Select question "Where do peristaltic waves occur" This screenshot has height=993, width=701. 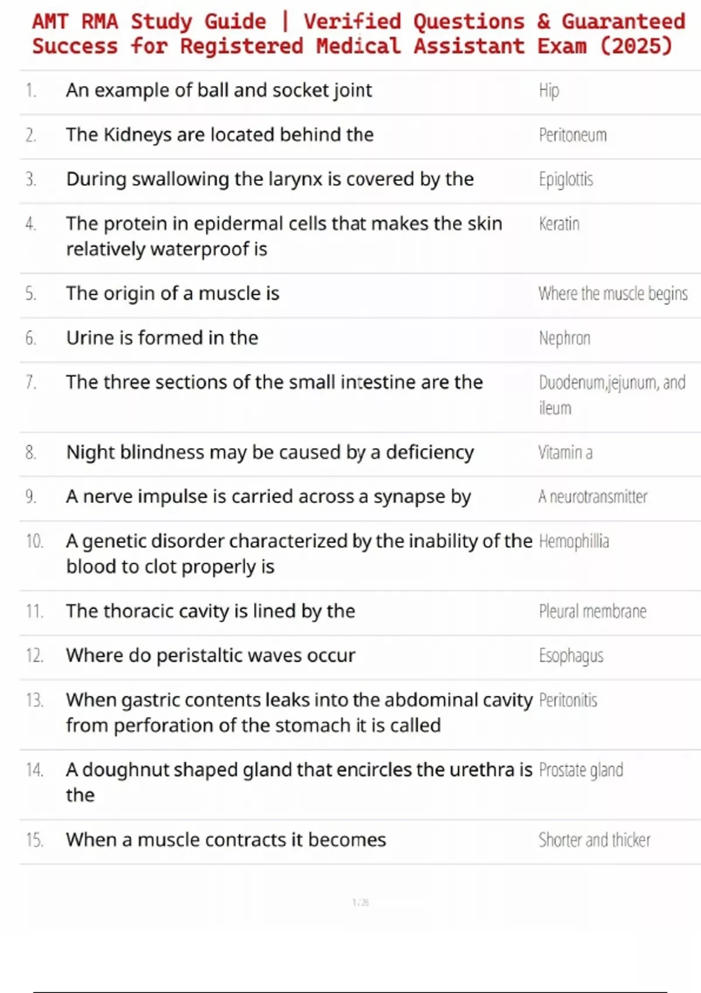click(x=210, y=655)
